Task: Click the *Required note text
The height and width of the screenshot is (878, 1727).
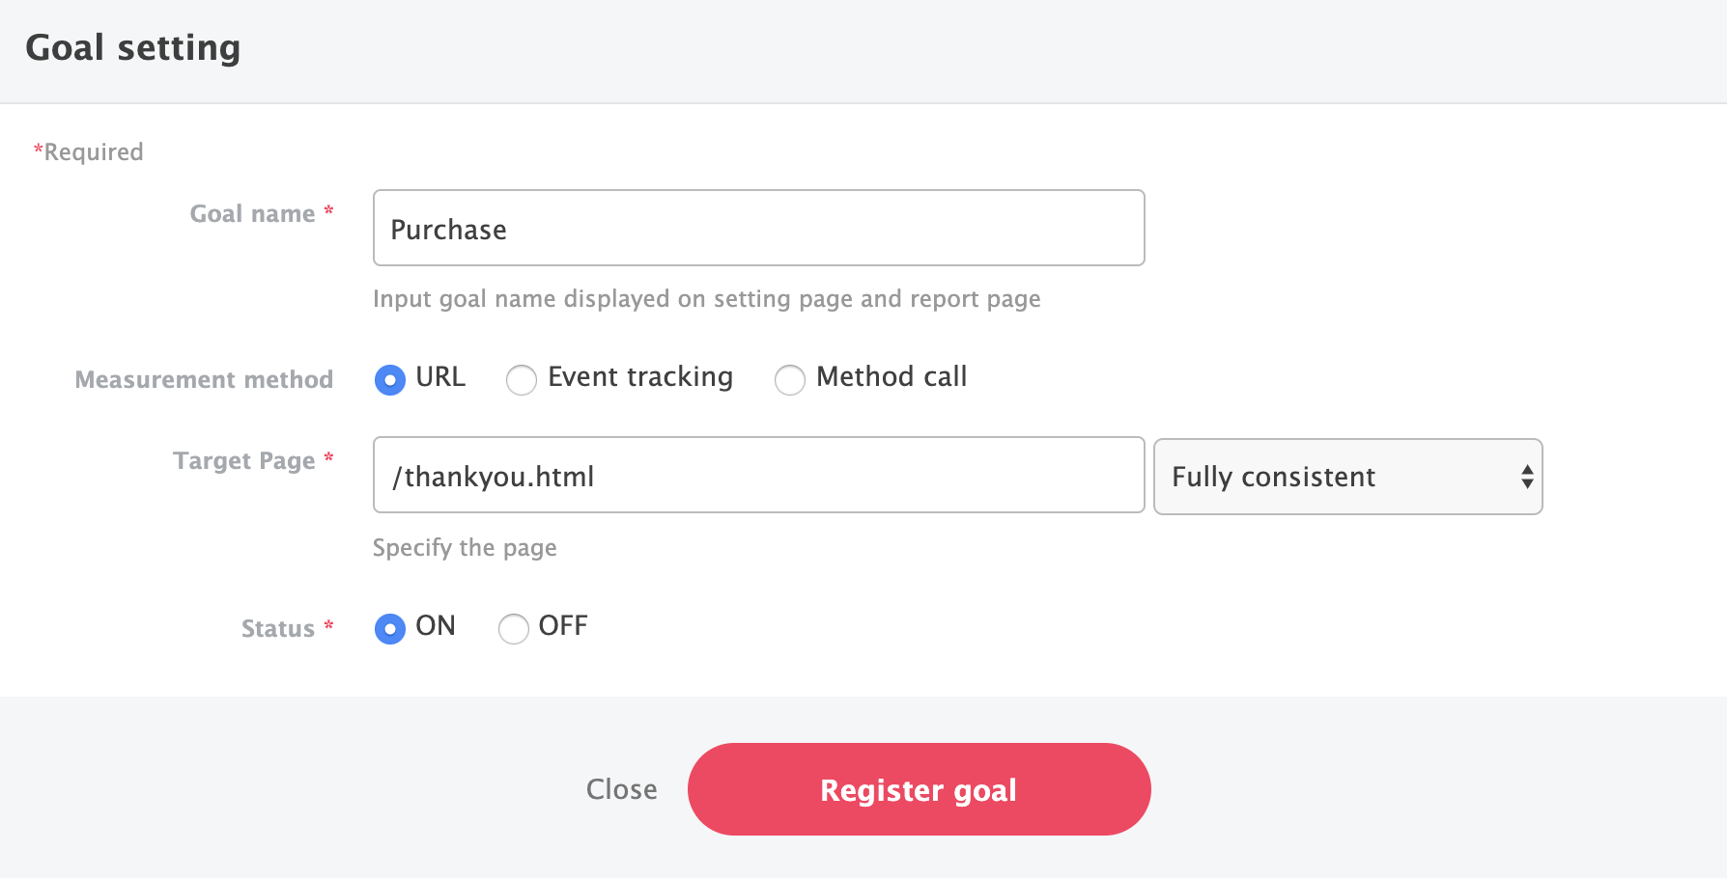Action: tap(89, 152)
